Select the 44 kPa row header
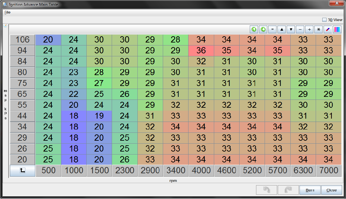 (x=22, y=116)
